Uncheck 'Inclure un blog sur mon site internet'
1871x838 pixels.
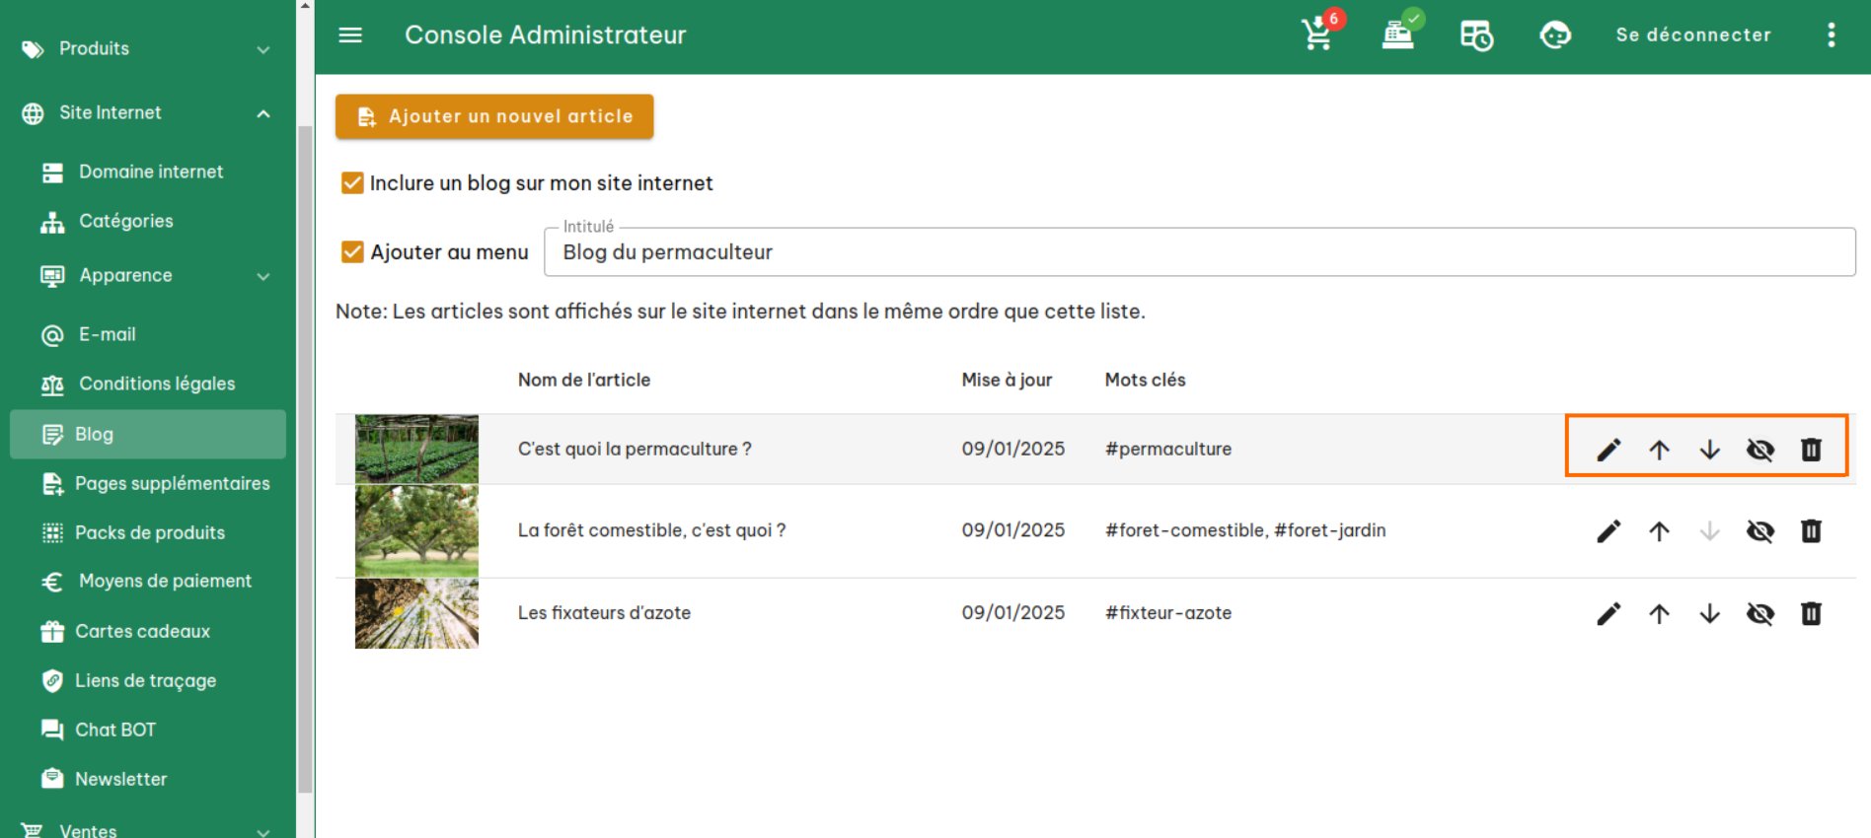[x=352, y=183]
